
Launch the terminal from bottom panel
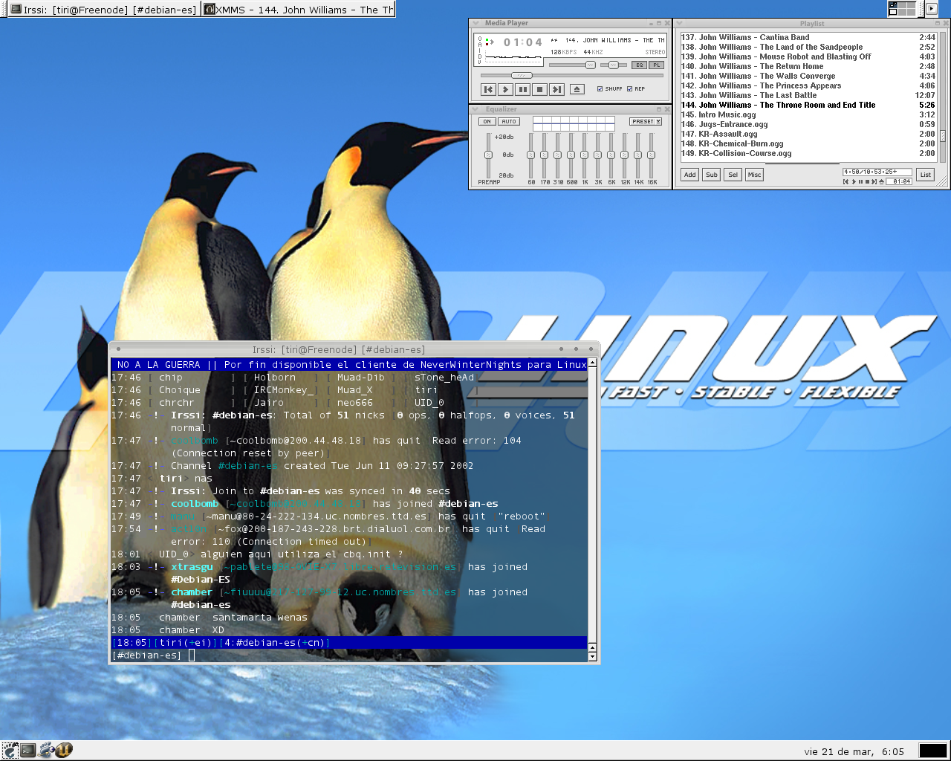point(28,751)
